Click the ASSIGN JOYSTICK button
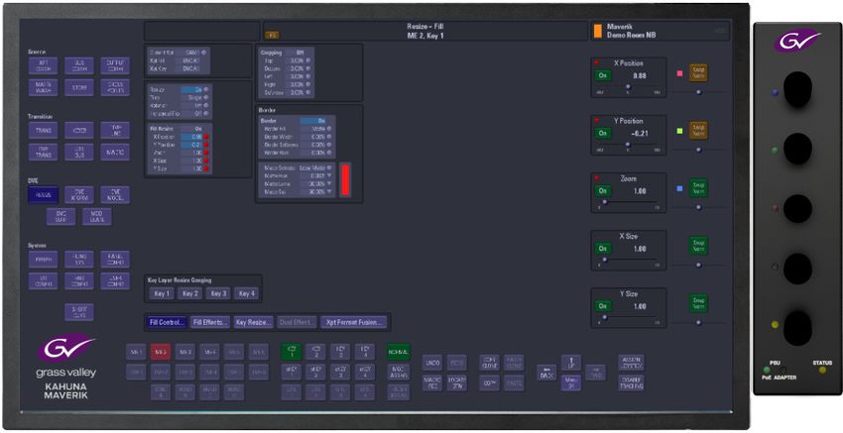Image resolution: width=843 pixels, height=433 pixels. pyautogui.click(x=631, y=363)
